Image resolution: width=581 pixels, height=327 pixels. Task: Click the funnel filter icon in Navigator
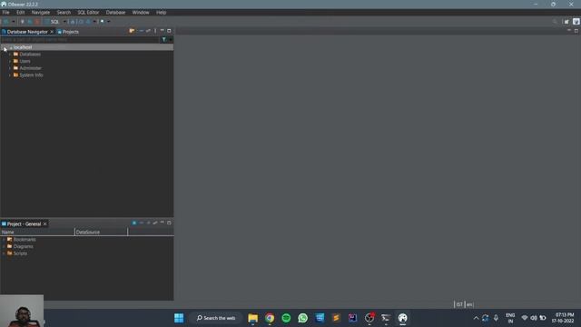163,39
